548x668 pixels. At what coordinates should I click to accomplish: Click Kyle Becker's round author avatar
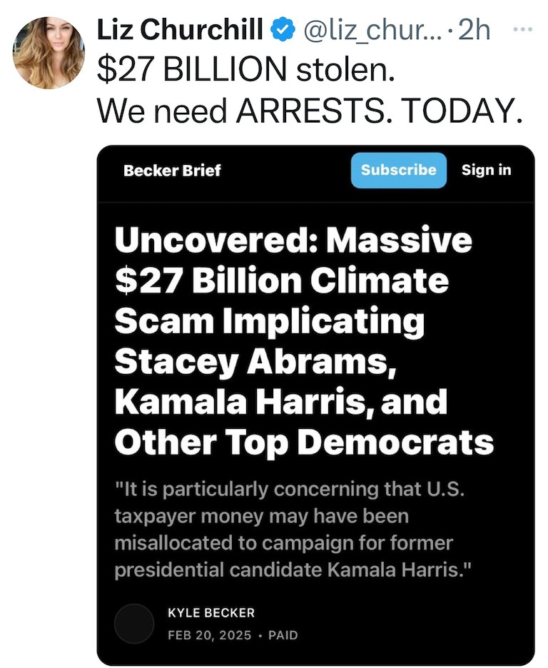pos(134,623)
